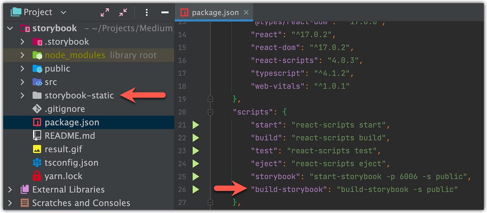Viewport: 487px width, 213px height.
Task: Hide the Project tool window
Action: click(165, 12)
